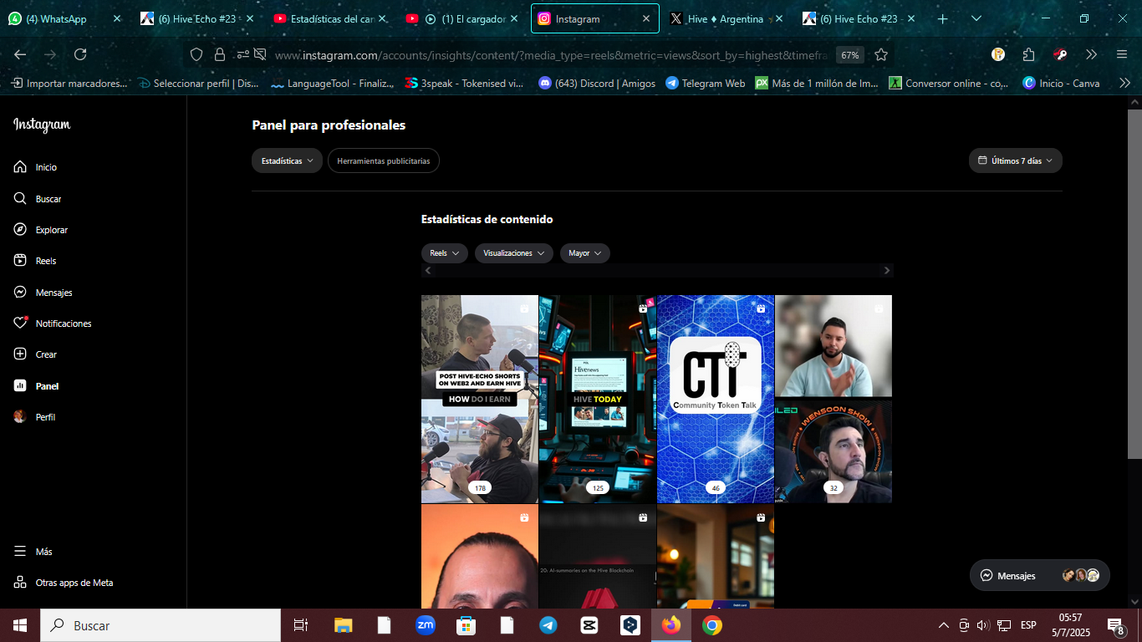1142x642 pixels.
Task: Open the Mensajes messenger icon in sidebar
Action: [20, 293]
